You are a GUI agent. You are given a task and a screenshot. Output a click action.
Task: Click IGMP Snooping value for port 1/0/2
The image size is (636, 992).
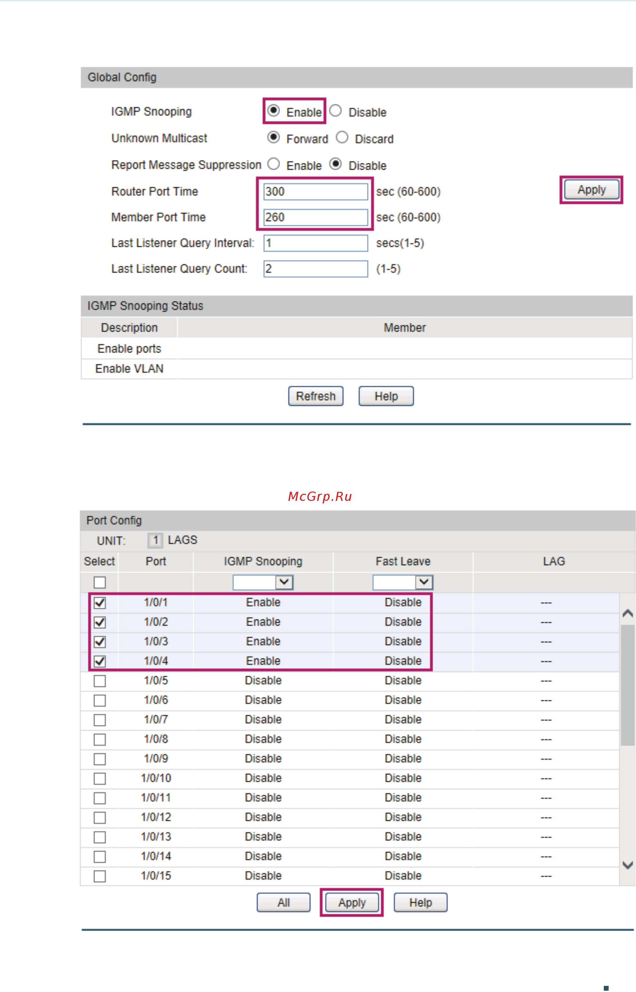(x=263, y=622)
